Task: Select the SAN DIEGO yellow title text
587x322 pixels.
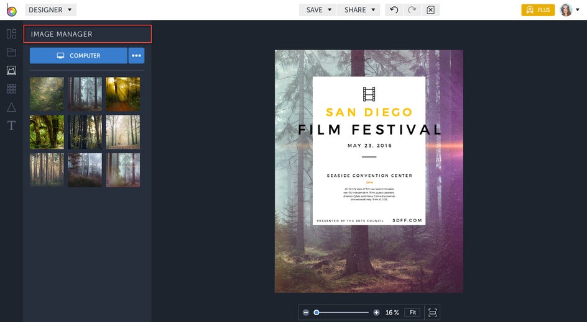Action: point(369,112)
